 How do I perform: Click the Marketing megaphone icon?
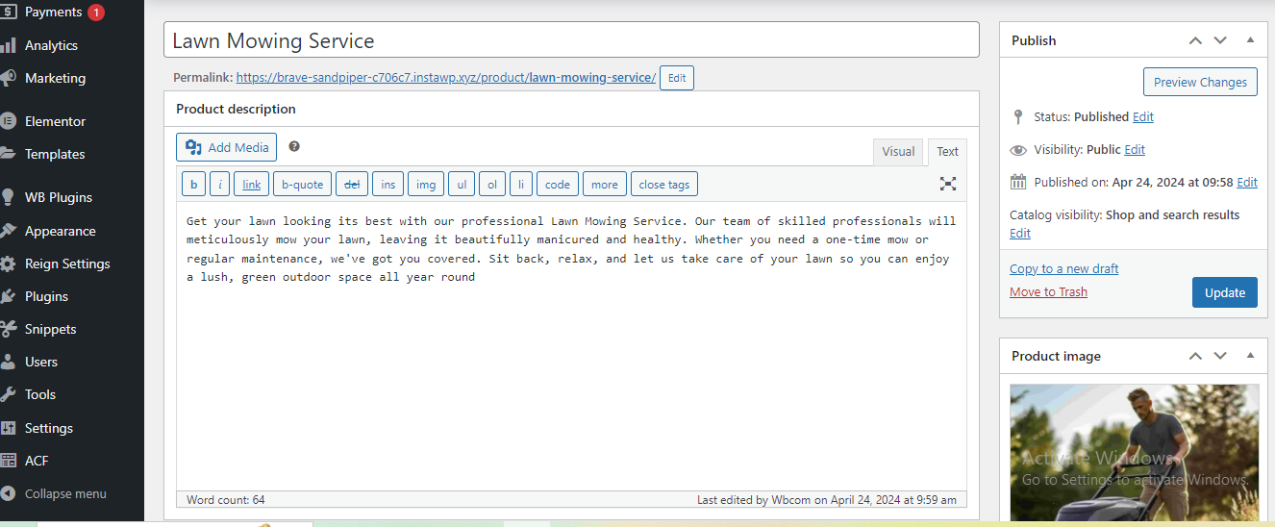coord(9,78)
